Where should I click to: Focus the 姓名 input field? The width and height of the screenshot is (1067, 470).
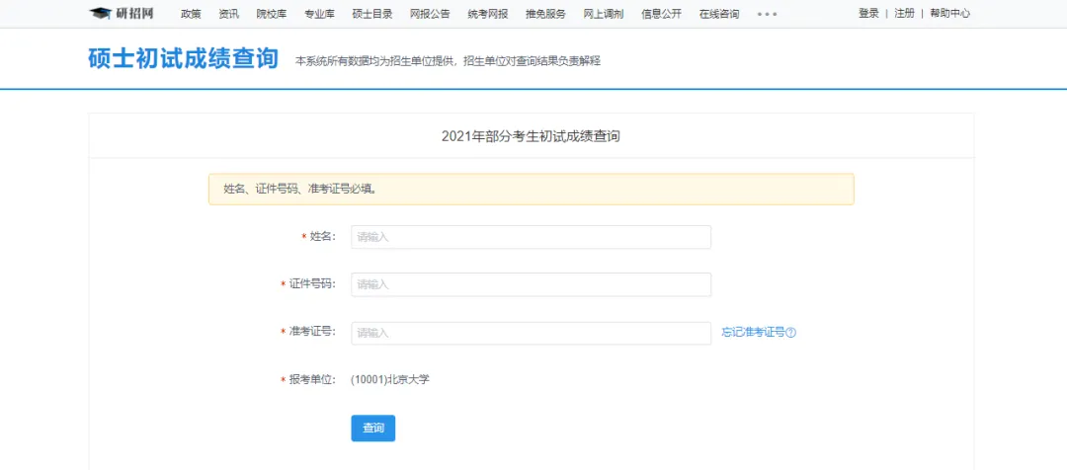pyautogui.click(x=531, y=237)
